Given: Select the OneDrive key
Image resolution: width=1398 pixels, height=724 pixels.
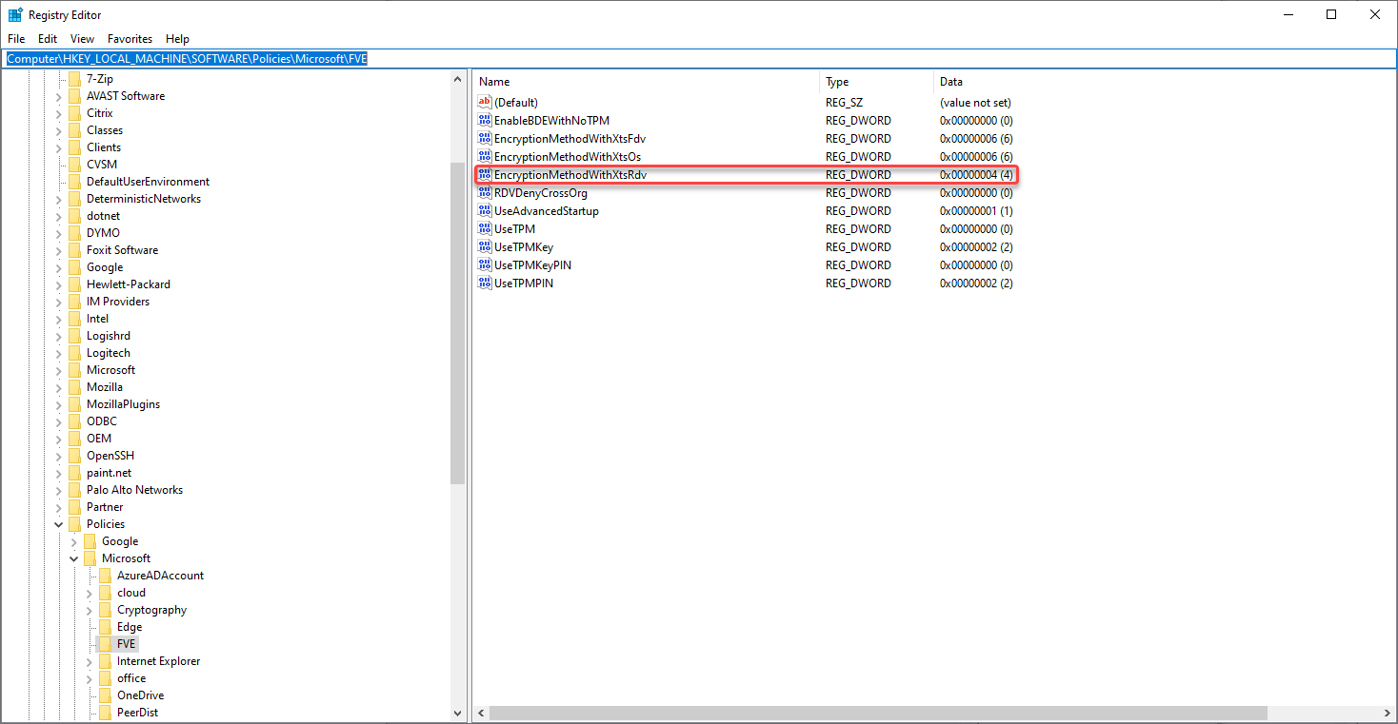Looking at the screenshot, I should (140, 695).
